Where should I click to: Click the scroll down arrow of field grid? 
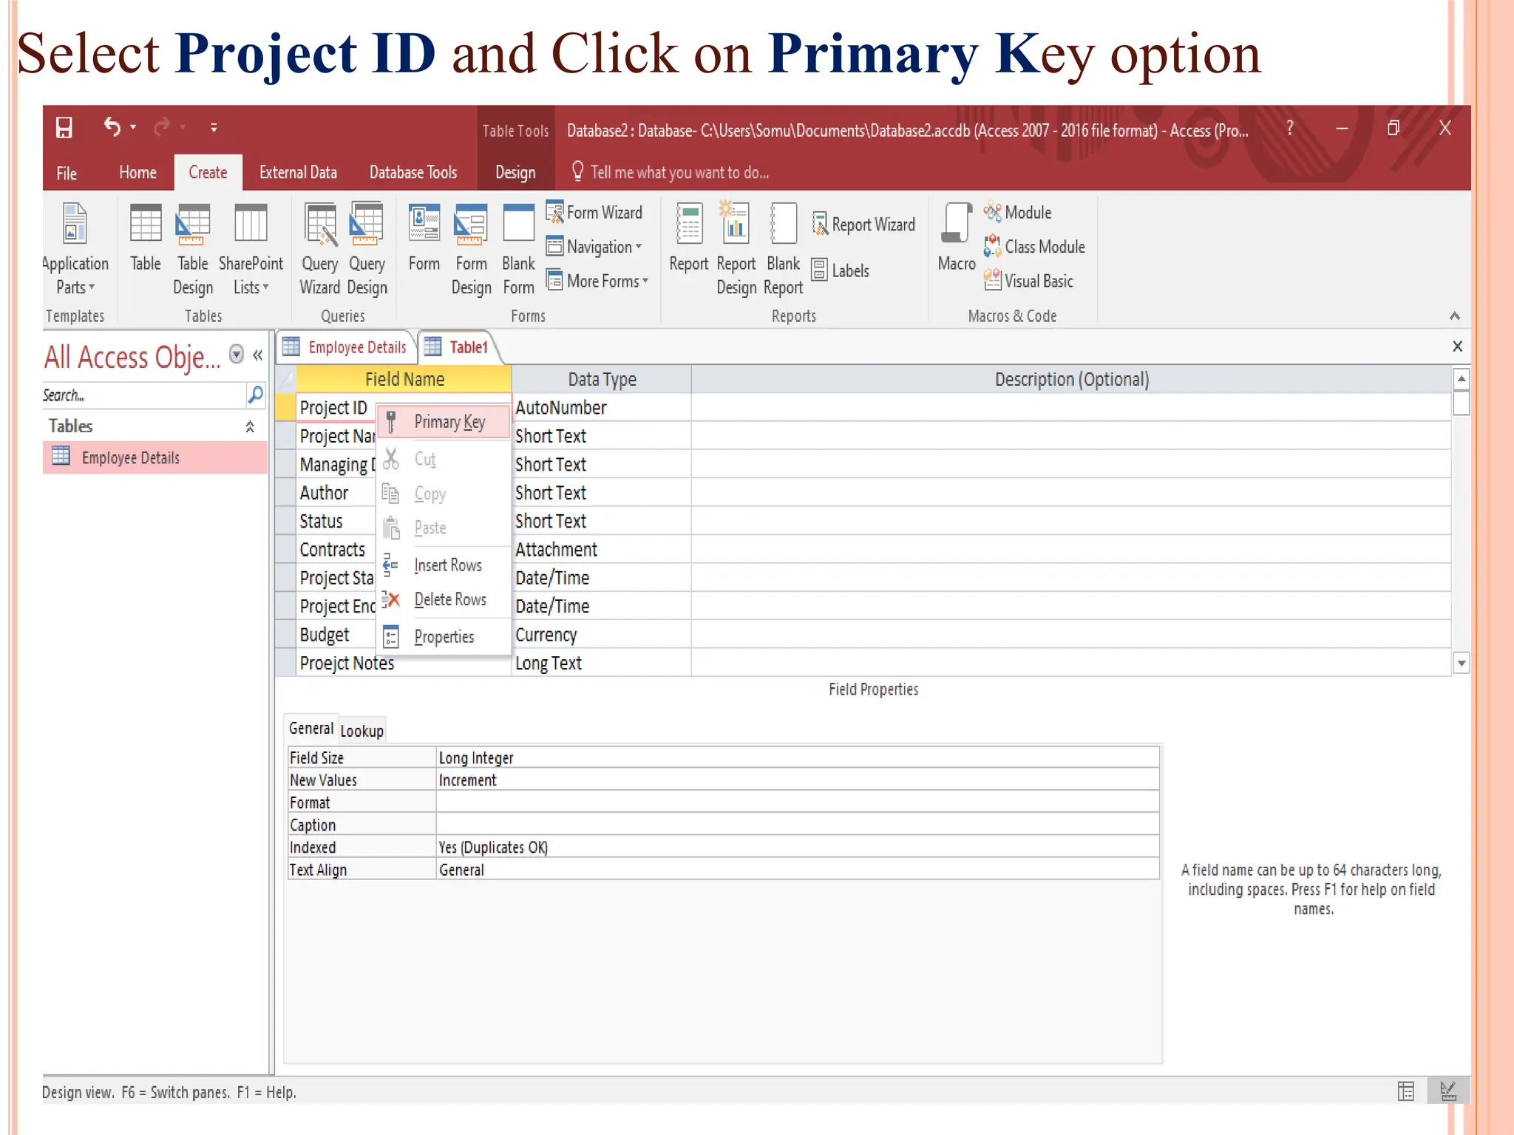pos(1461,663)
